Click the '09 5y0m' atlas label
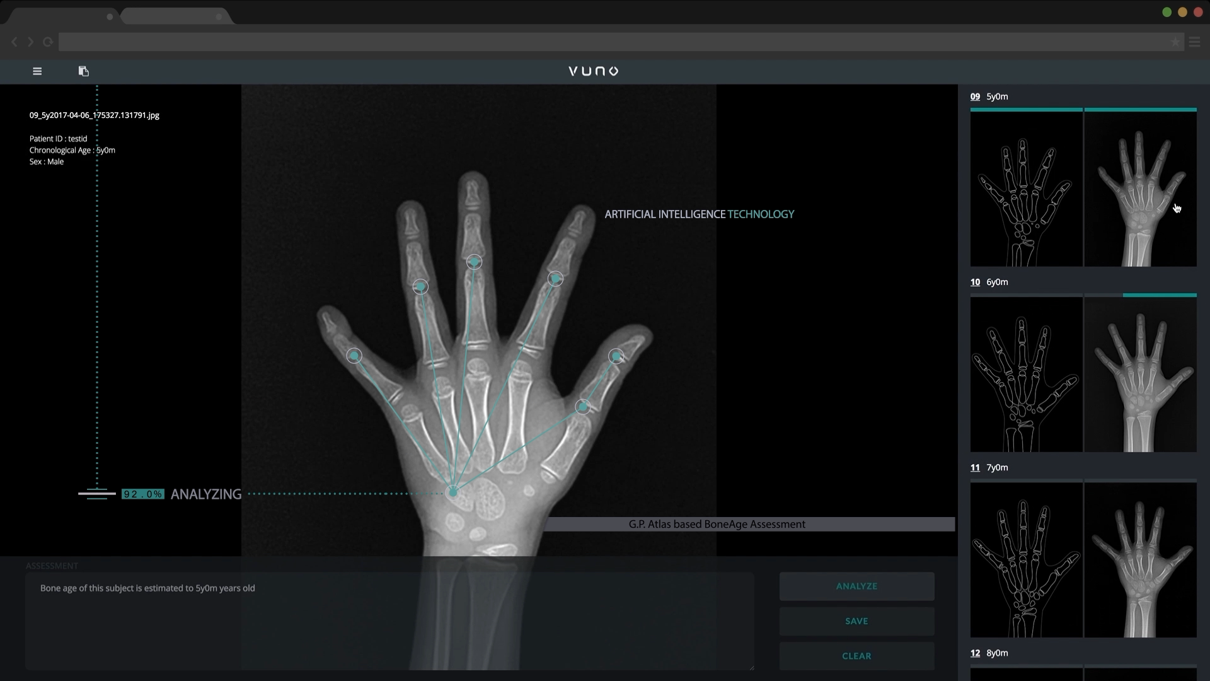The image size is (1210, 681). [989, 96]
